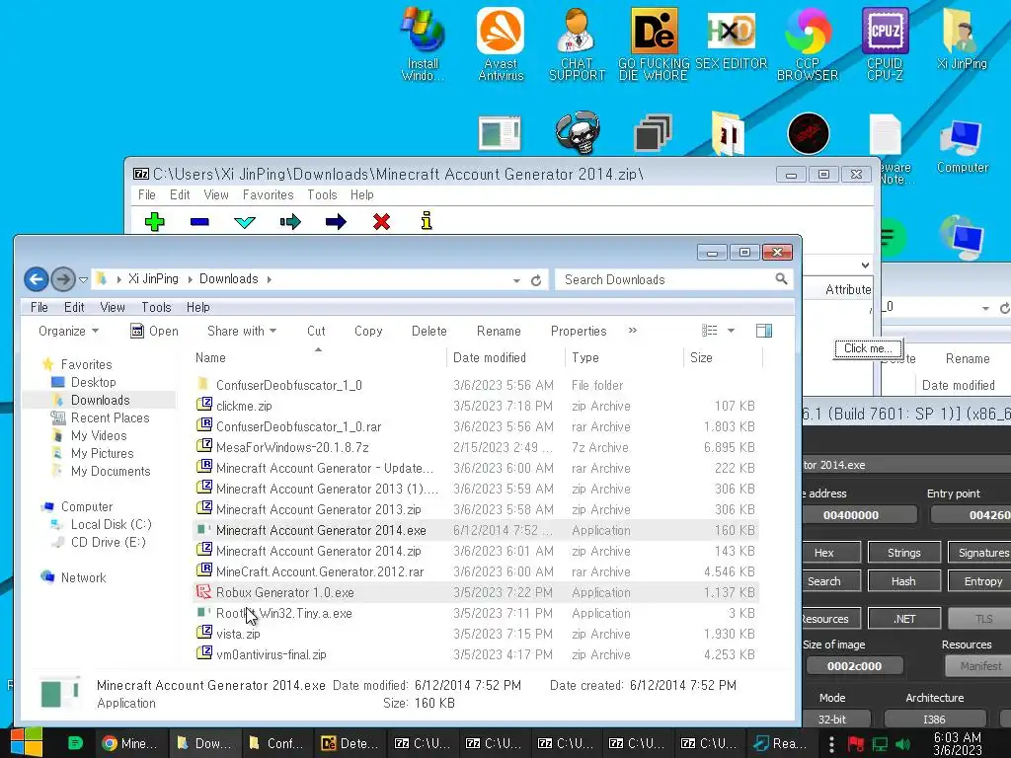Open the Xi JinPing folder desktop icon
1011x758 pixels.
click(962, 38)
